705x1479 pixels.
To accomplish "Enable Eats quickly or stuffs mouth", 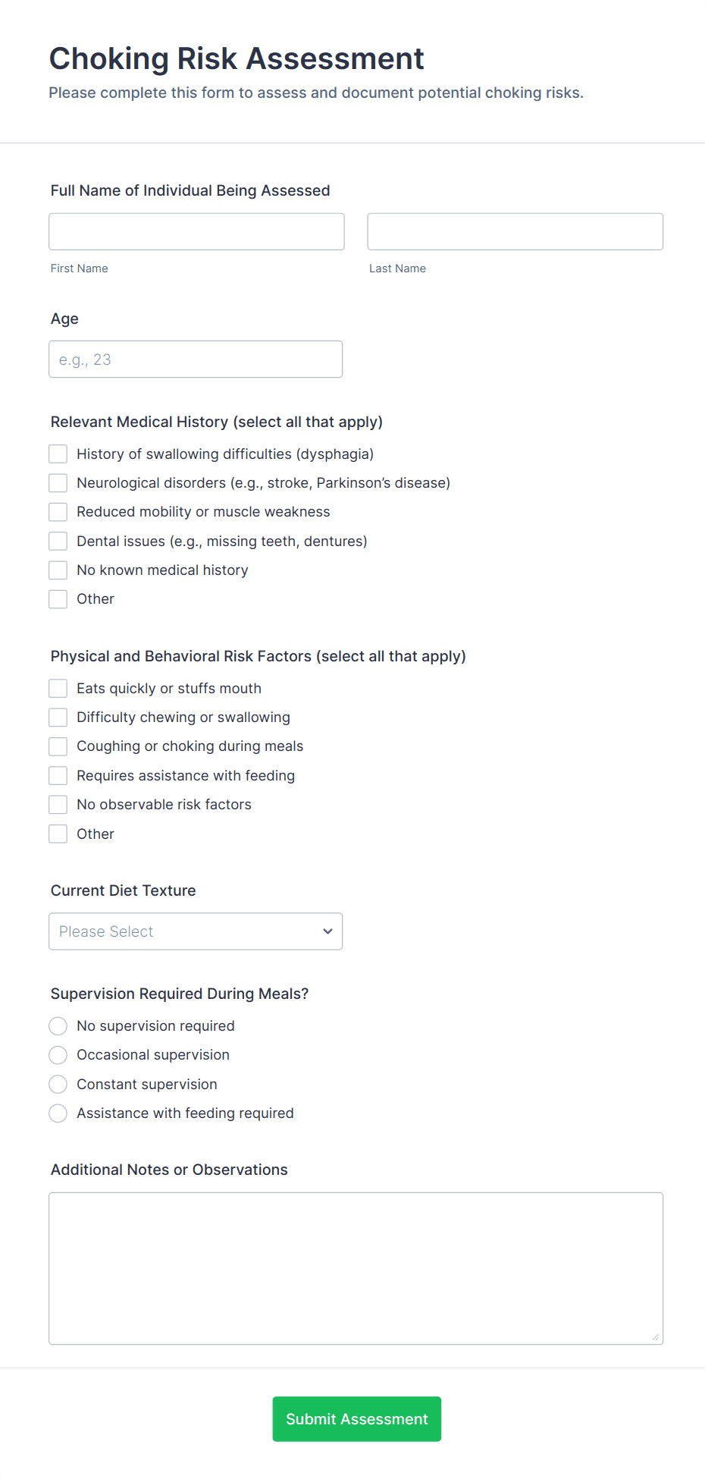I will click(58, 688).
